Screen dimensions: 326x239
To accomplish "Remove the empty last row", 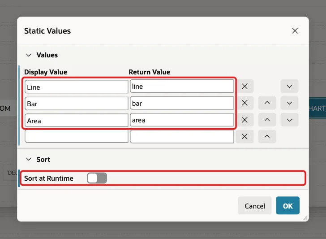I will pos(244,137).
